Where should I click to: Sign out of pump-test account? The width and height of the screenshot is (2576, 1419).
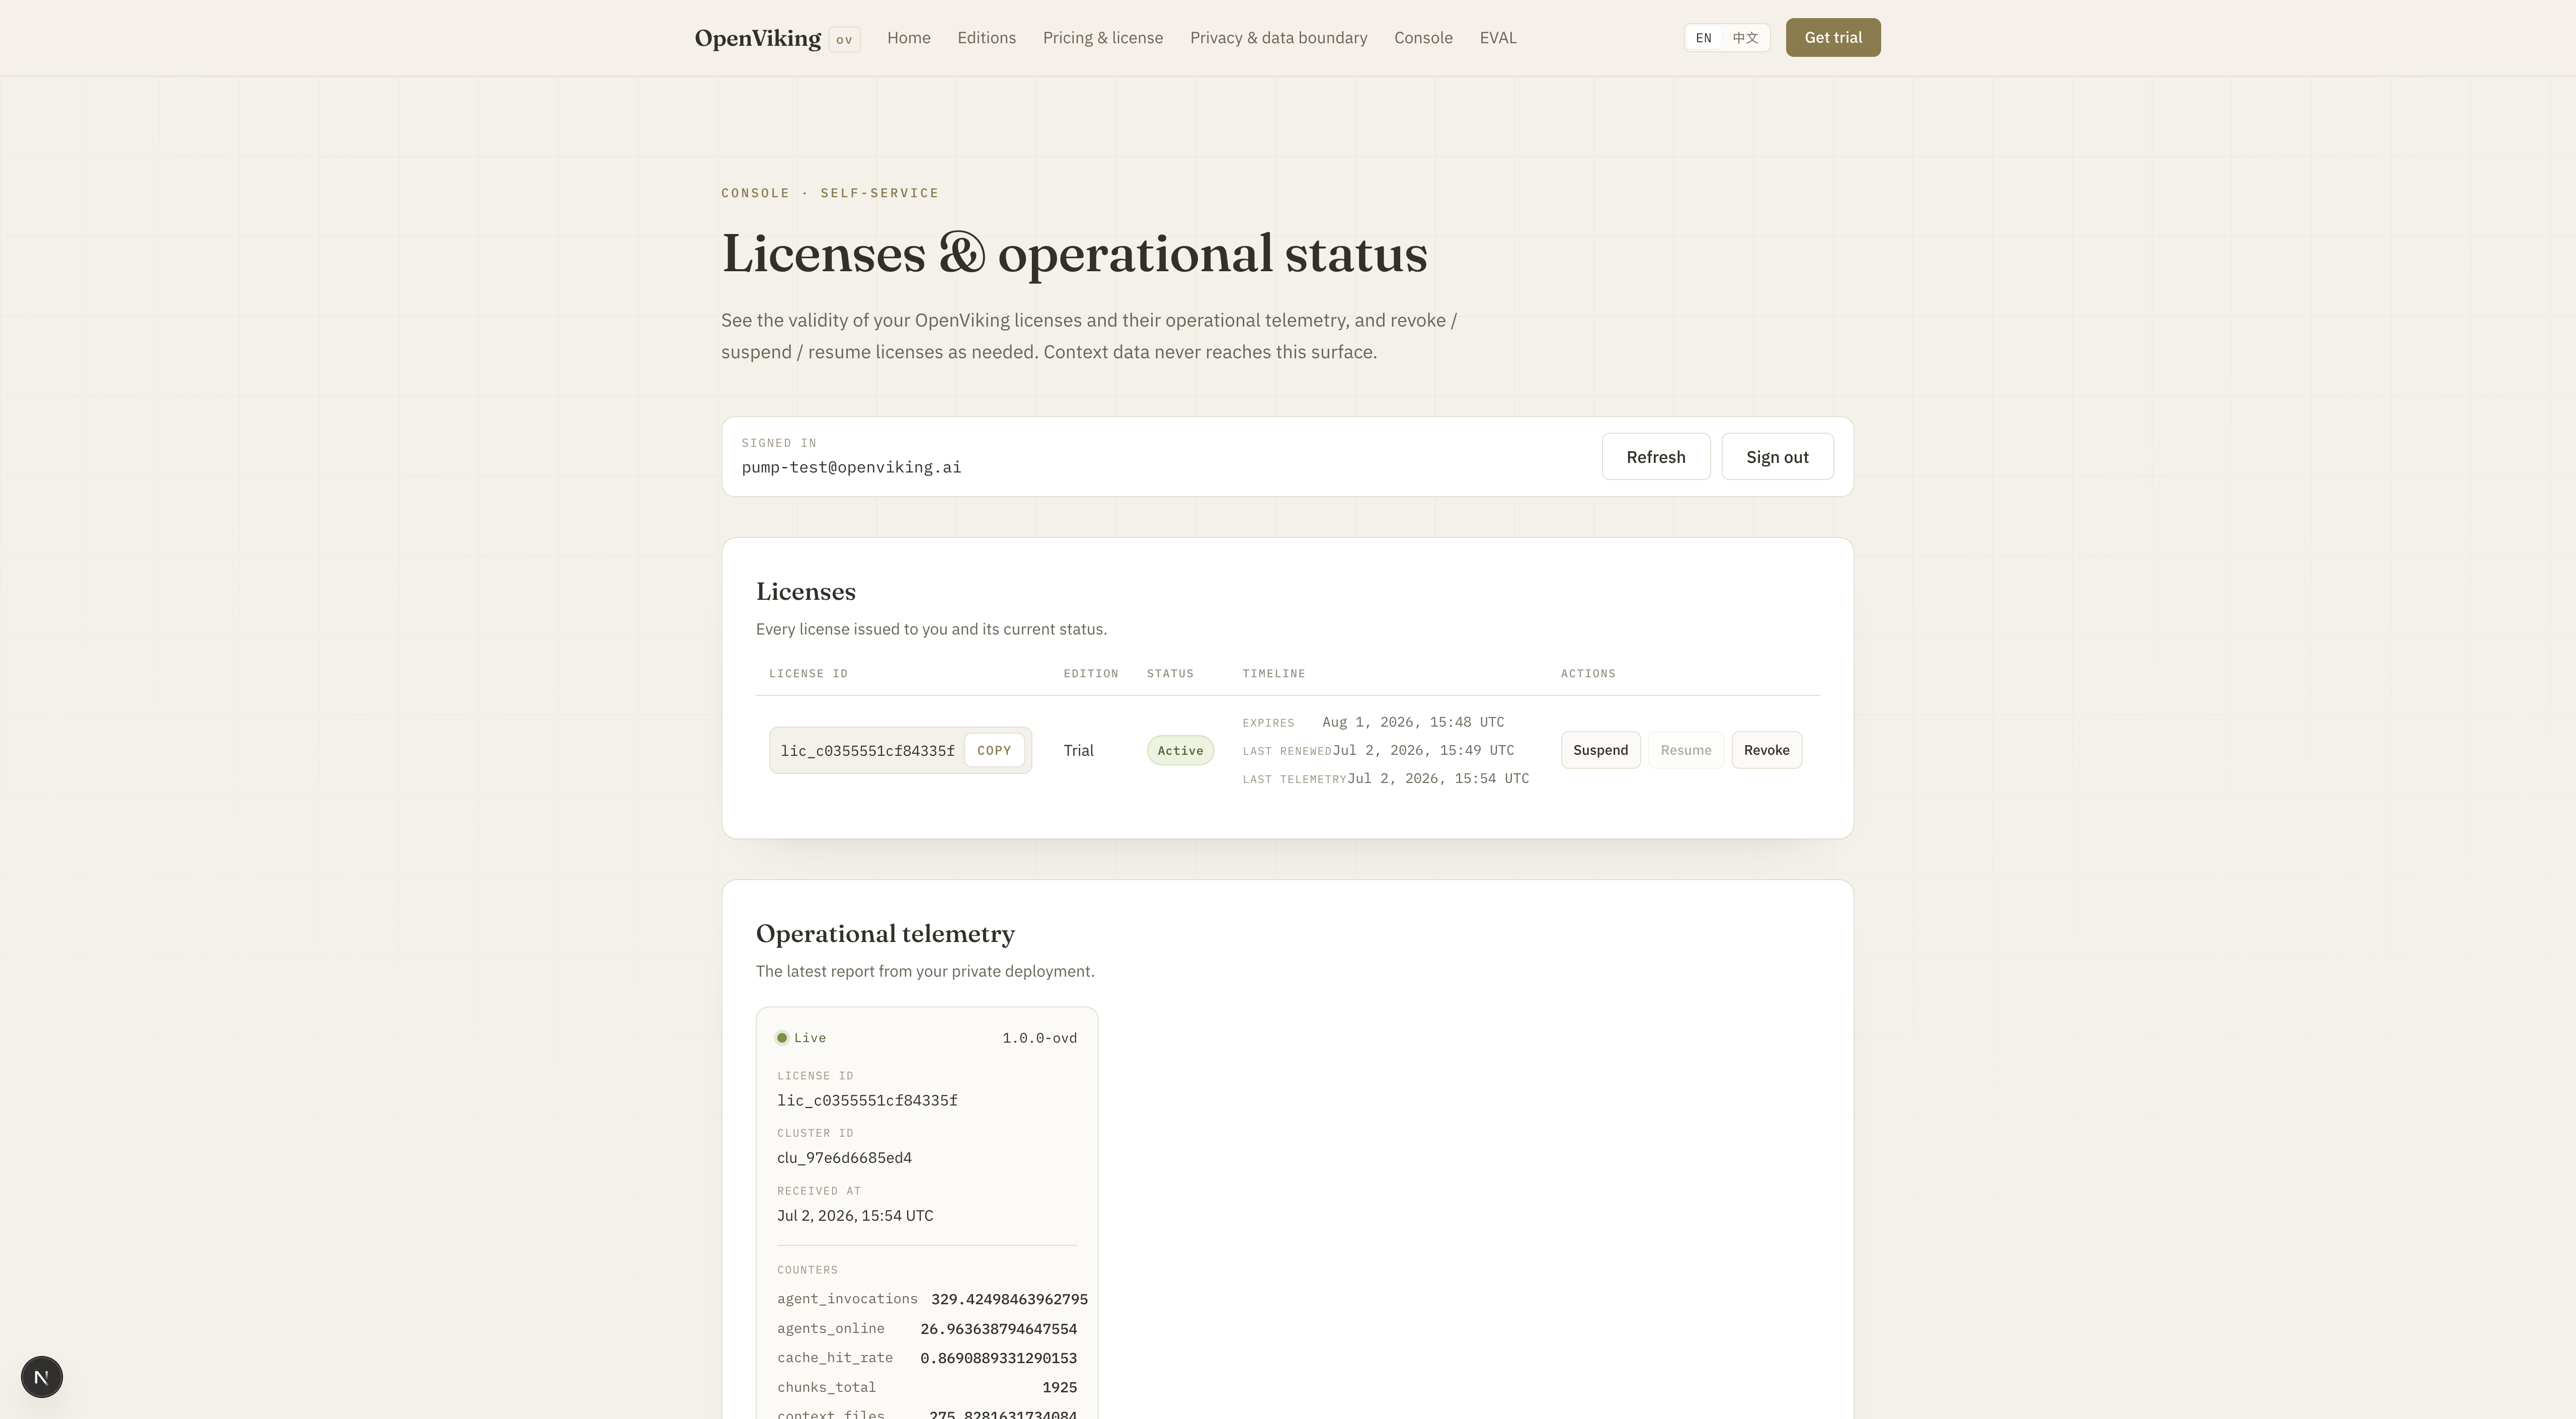point(1777,457)
